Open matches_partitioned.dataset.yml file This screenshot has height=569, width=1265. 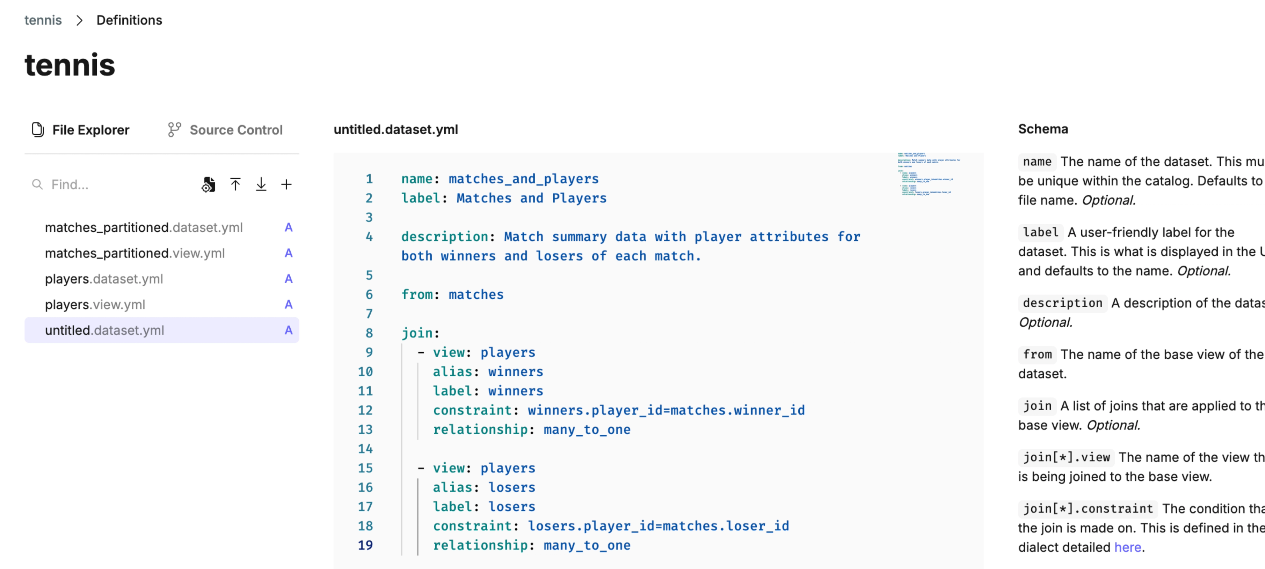pyautogui.click(x=144, y=227)
